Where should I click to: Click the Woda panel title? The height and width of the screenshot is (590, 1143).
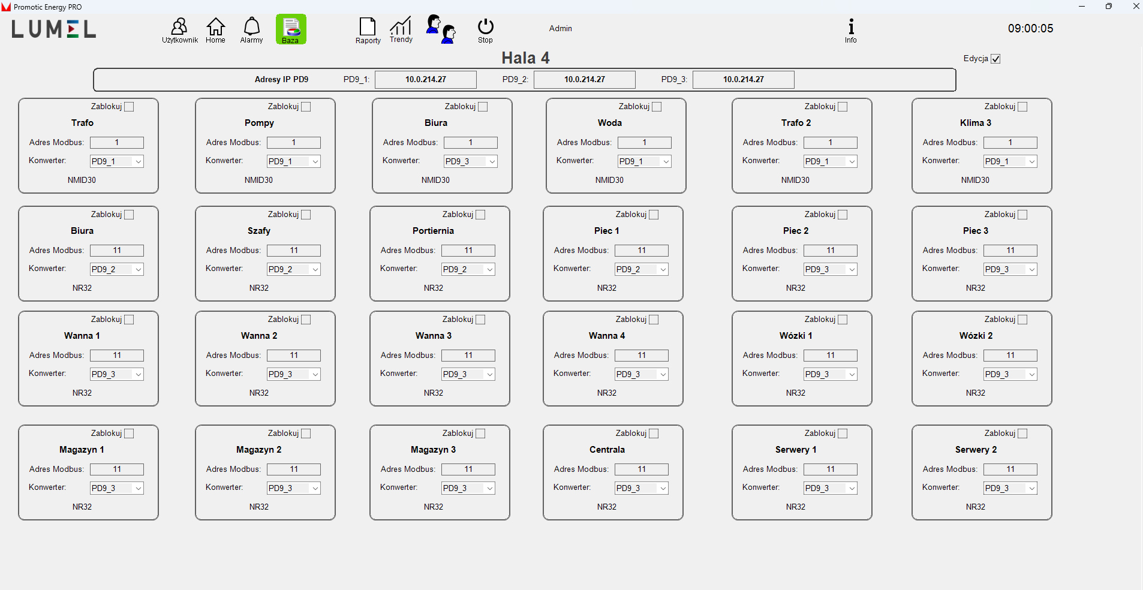point(610,123)
